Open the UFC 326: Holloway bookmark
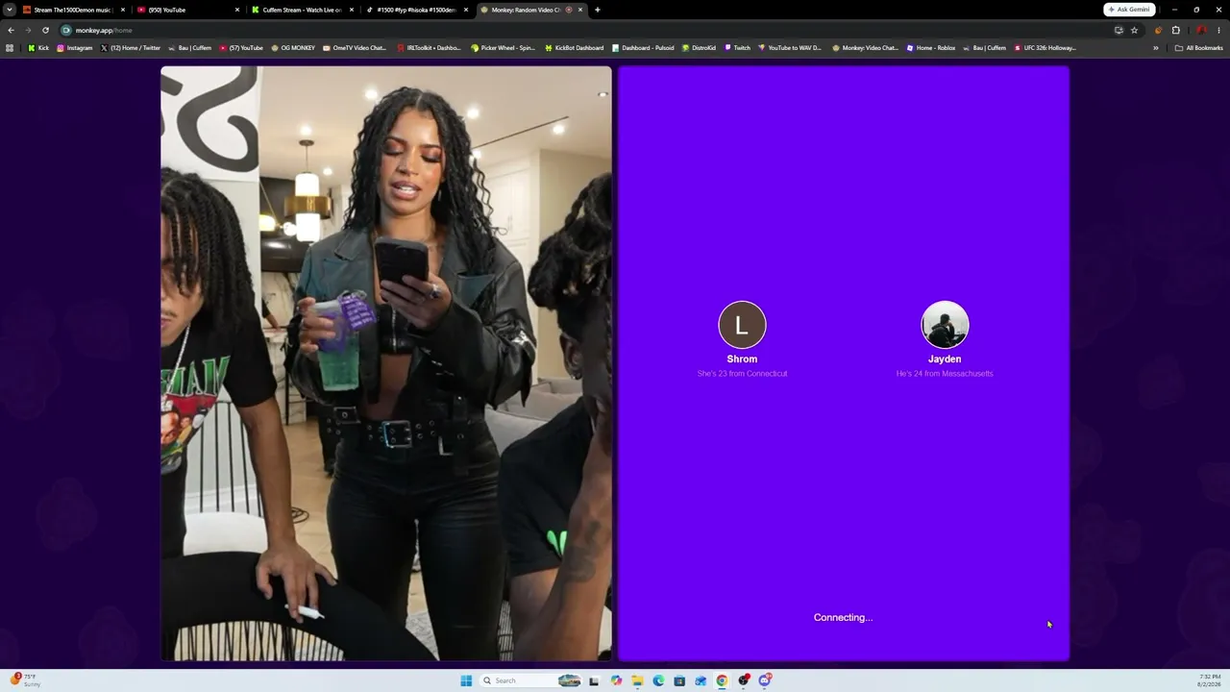1230x692 pixels. point(1045,48)
